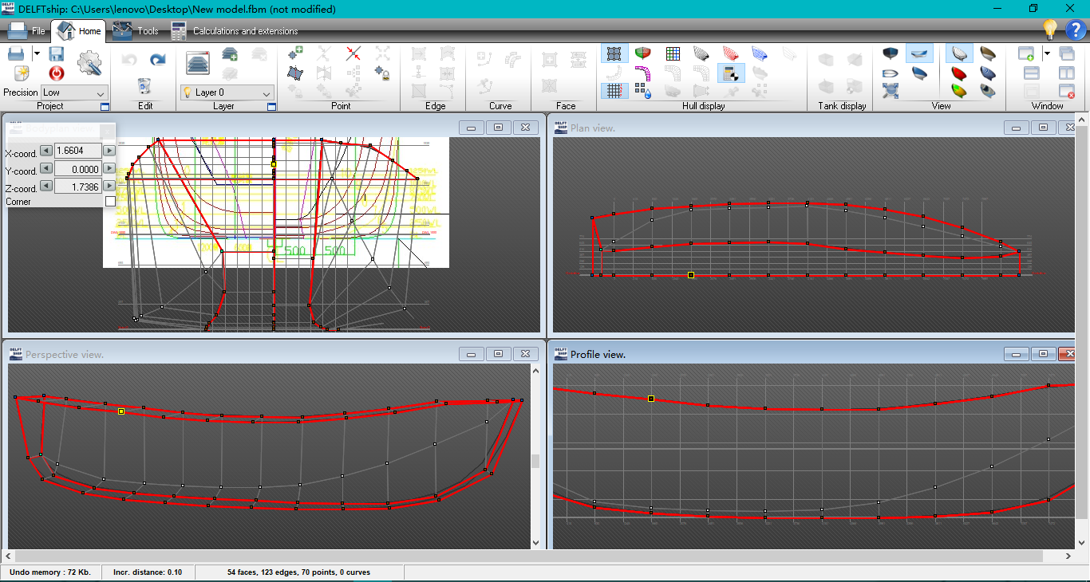The image size is (1090, 582).
Task: Click the red Intersect arrows icon in Point group
Action: [353, 53]
